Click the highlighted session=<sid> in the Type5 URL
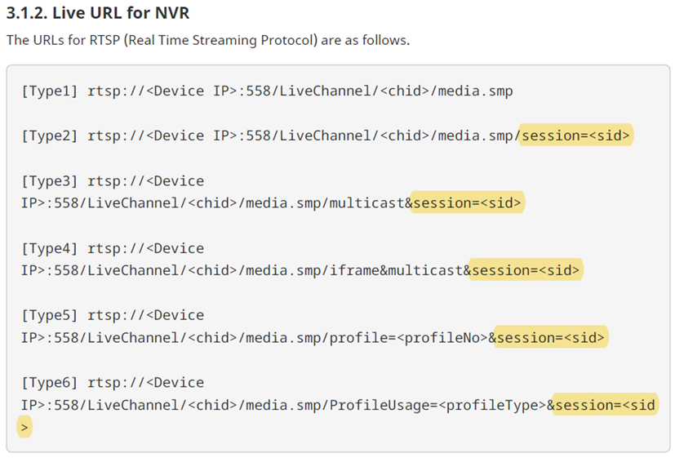This screenshot has height=458, width=675. tap(551, 337)
